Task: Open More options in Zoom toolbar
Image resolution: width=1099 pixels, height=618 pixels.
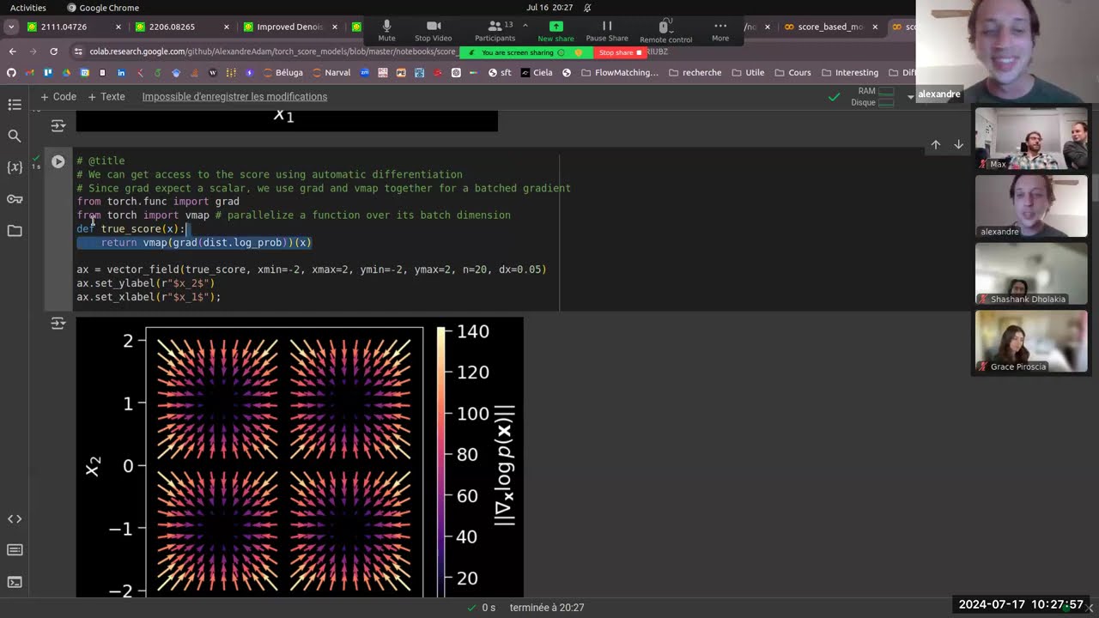Action: pos(720,31)
